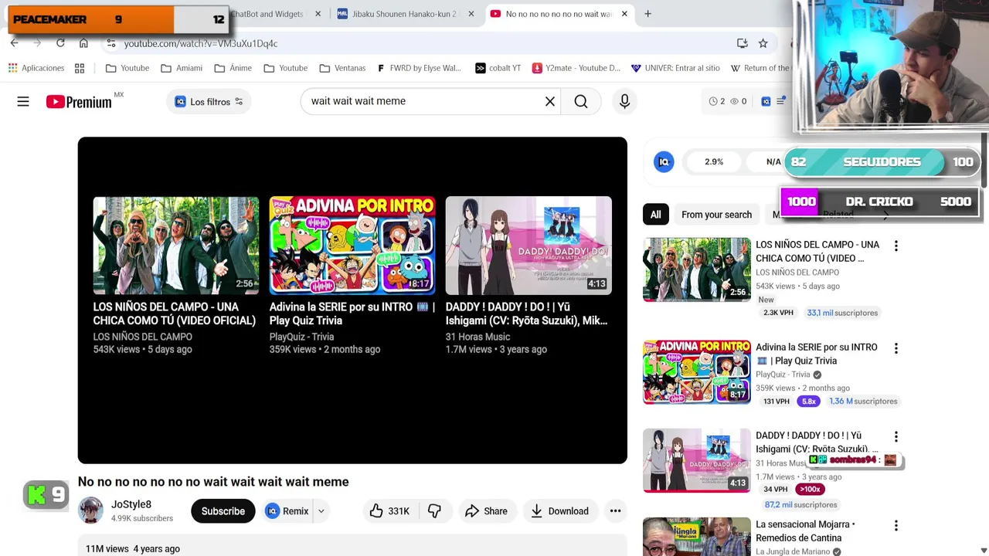This screenshot has height=556, width=989.
Task: Open the browser home page icon
Action: [83, 43]
